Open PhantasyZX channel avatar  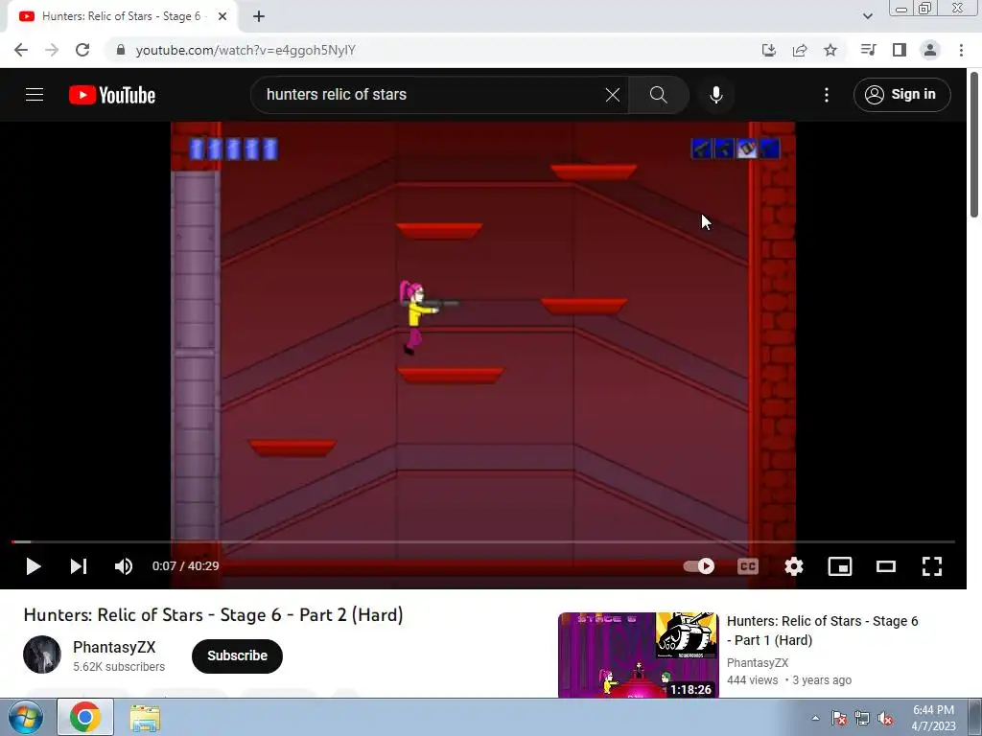[x=42, y=655]
